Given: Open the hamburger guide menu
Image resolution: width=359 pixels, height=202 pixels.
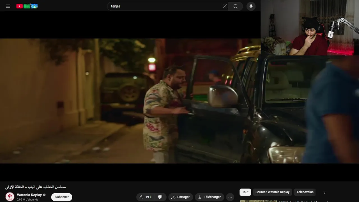Looking at the screenshot, I should (8, 6).
